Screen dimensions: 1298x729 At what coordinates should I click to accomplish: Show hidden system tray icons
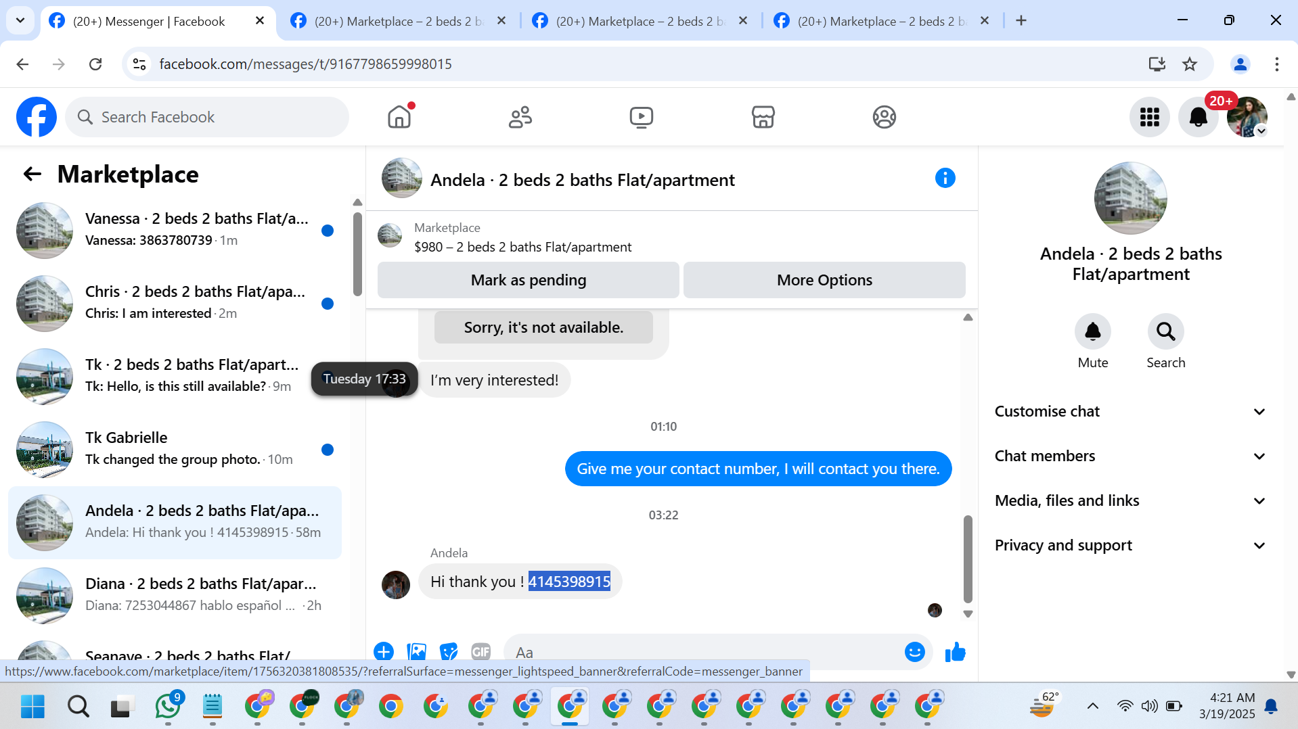click(x=1092, y=706)
